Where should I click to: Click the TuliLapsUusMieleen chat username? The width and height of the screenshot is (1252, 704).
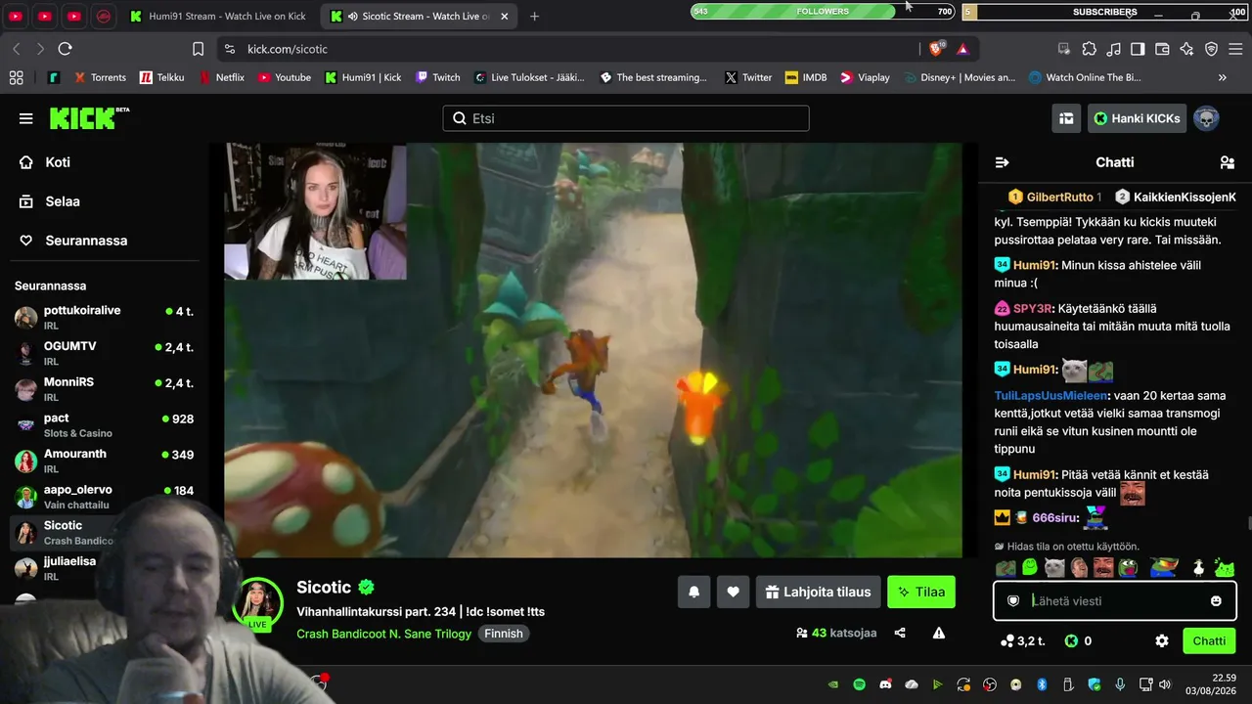click(x=1051, y=395)
